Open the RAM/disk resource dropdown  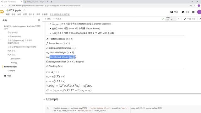pos(179,19)
